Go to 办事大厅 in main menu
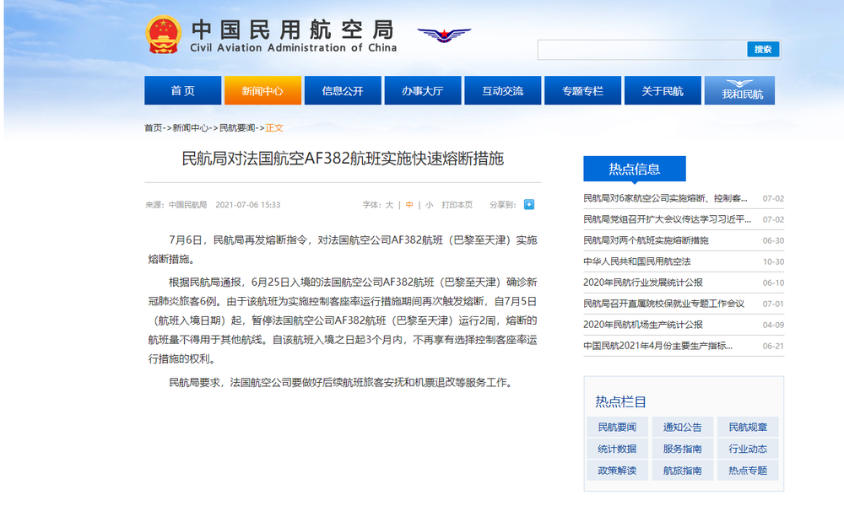 pos(422,91)
